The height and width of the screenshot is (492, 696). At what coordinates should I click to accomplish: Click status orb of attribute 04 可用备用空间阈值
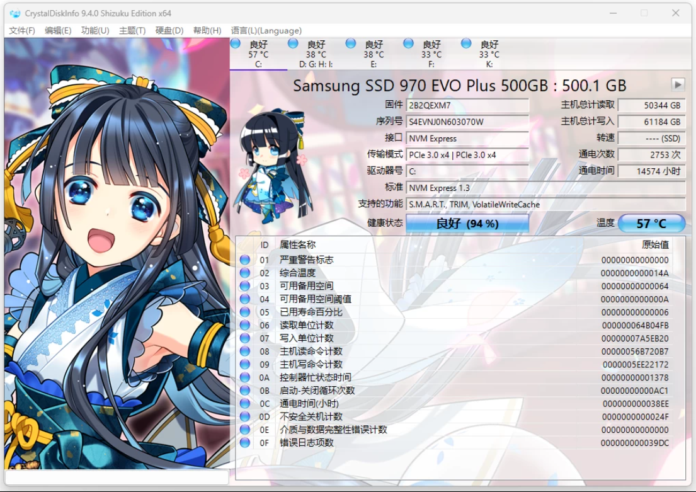coord(244,299)
